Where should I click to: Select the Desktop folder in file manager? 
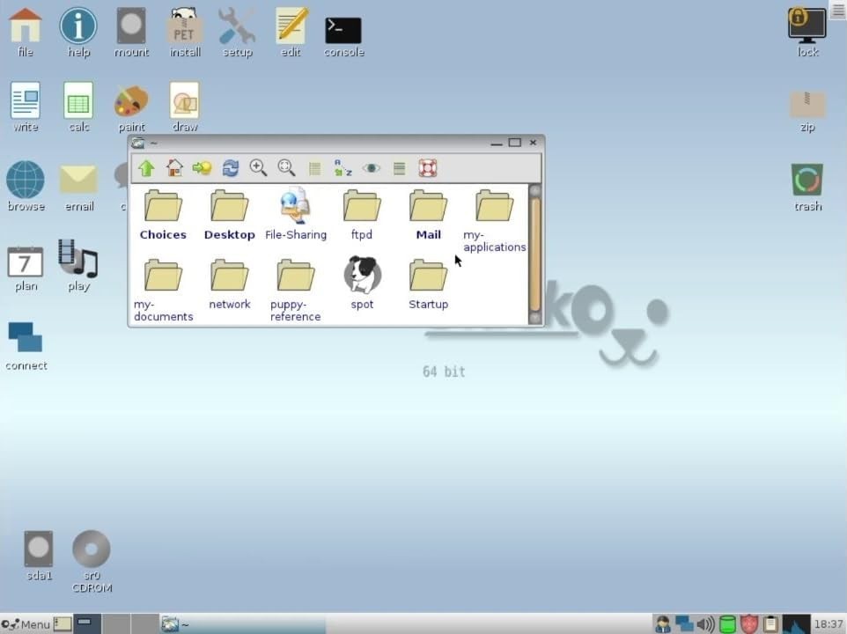[x=230, y=214]
